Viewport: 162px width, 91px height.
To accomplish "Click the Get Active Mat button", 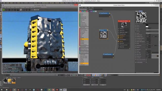I will [x=83, y=9].
